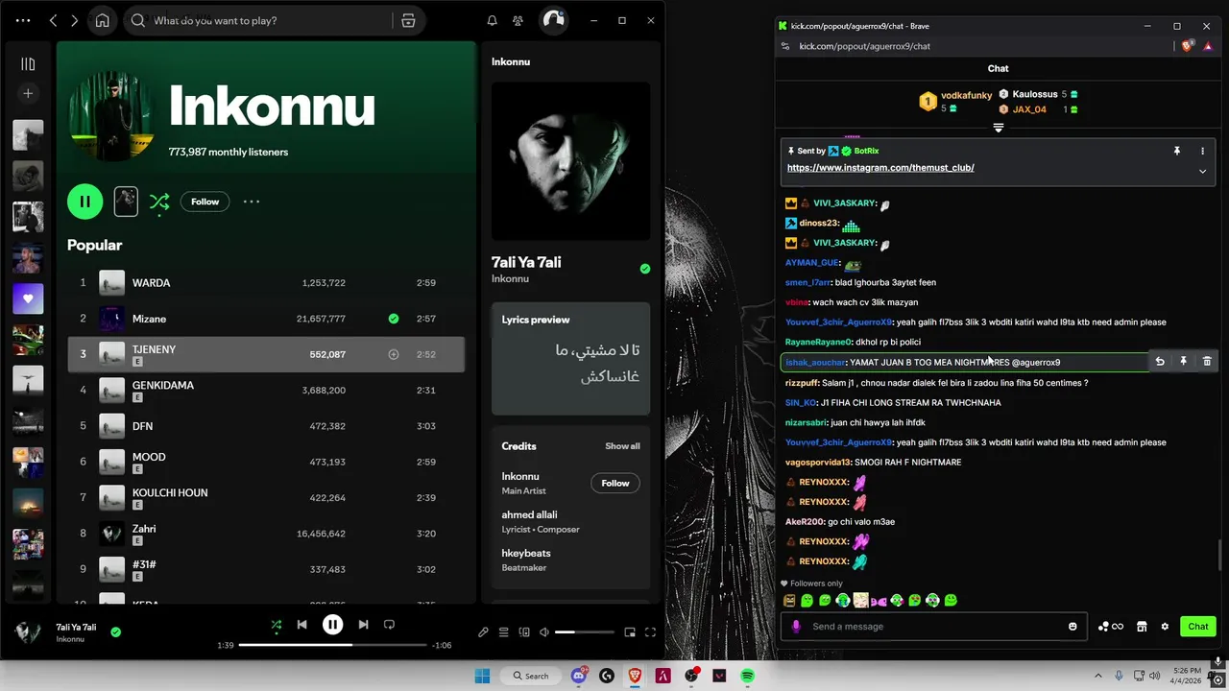Unpin the BotRix pinned message
This screenshot has height=691, width=1229.
coord(1177,152)
